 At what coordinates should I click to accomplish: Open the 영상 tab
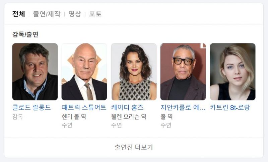(75, 14)
